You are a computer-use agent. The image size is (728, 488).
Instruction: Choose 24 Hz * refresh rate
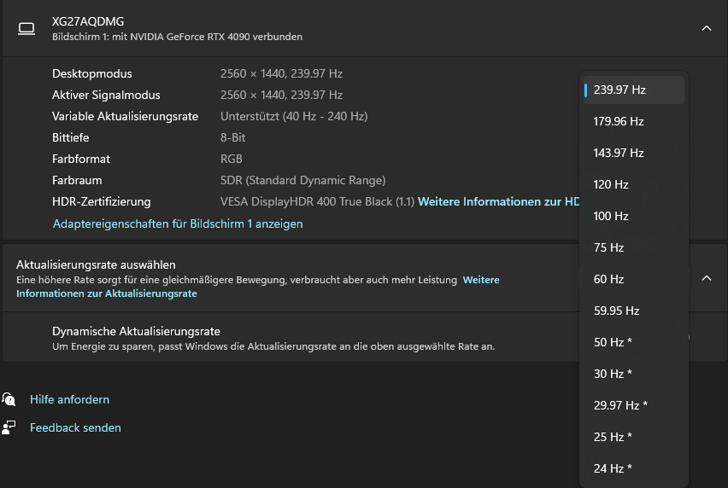(x=634, y=468)
